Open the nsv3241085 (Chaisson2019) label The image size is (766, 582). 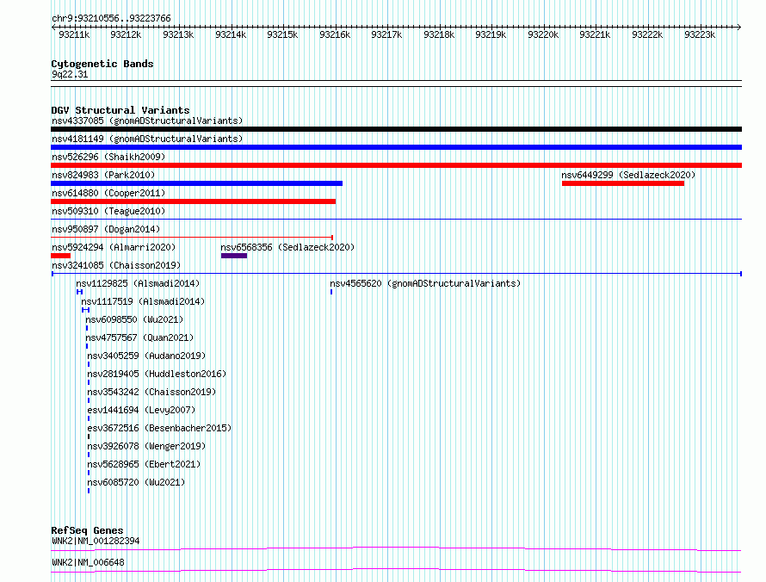[116, 265]
